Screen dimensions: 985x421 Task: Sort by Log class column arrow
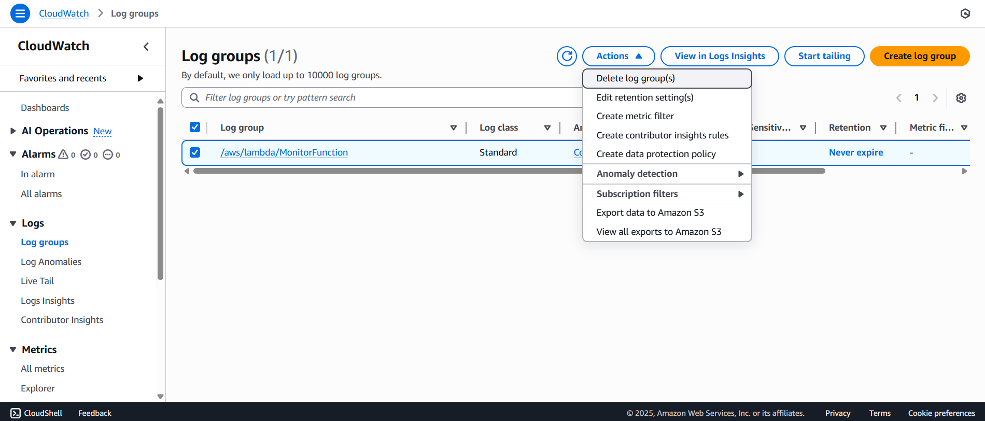[547, 128]
